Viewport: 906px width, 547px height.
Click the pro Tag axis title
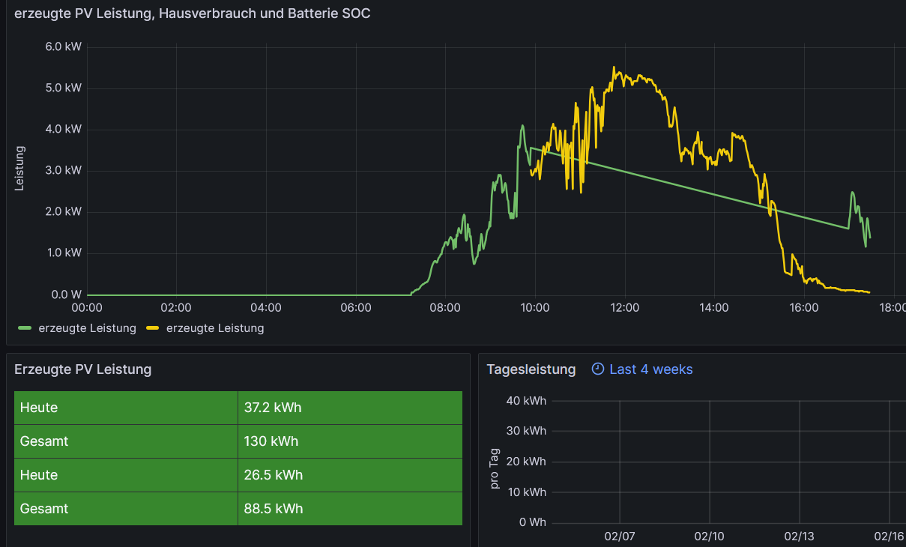click(x=494, y=469)
